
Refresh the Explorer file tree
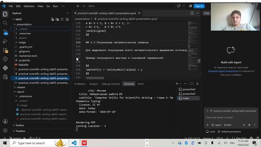tap(62, 19)
